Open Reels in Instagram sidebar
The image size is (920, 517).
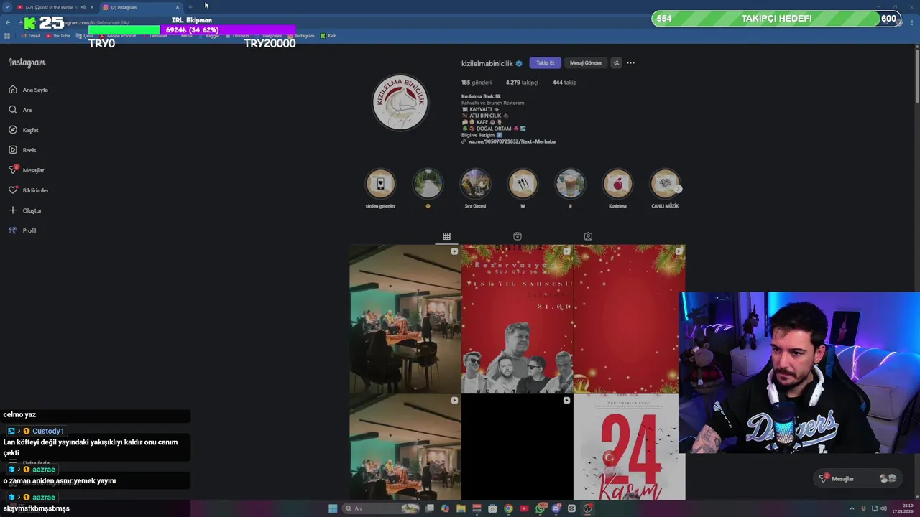[x=22, y=150]
